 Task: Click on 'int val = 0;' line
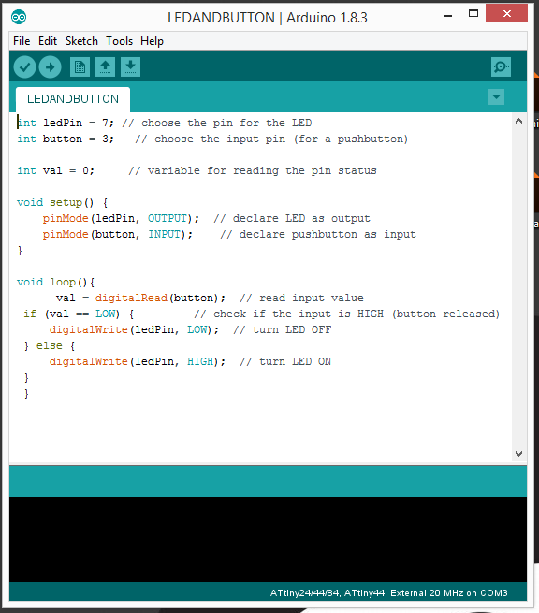point(197,171)
